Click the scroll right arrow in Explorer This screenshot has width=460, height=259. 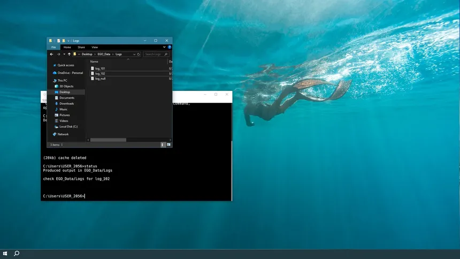(170, 140)
